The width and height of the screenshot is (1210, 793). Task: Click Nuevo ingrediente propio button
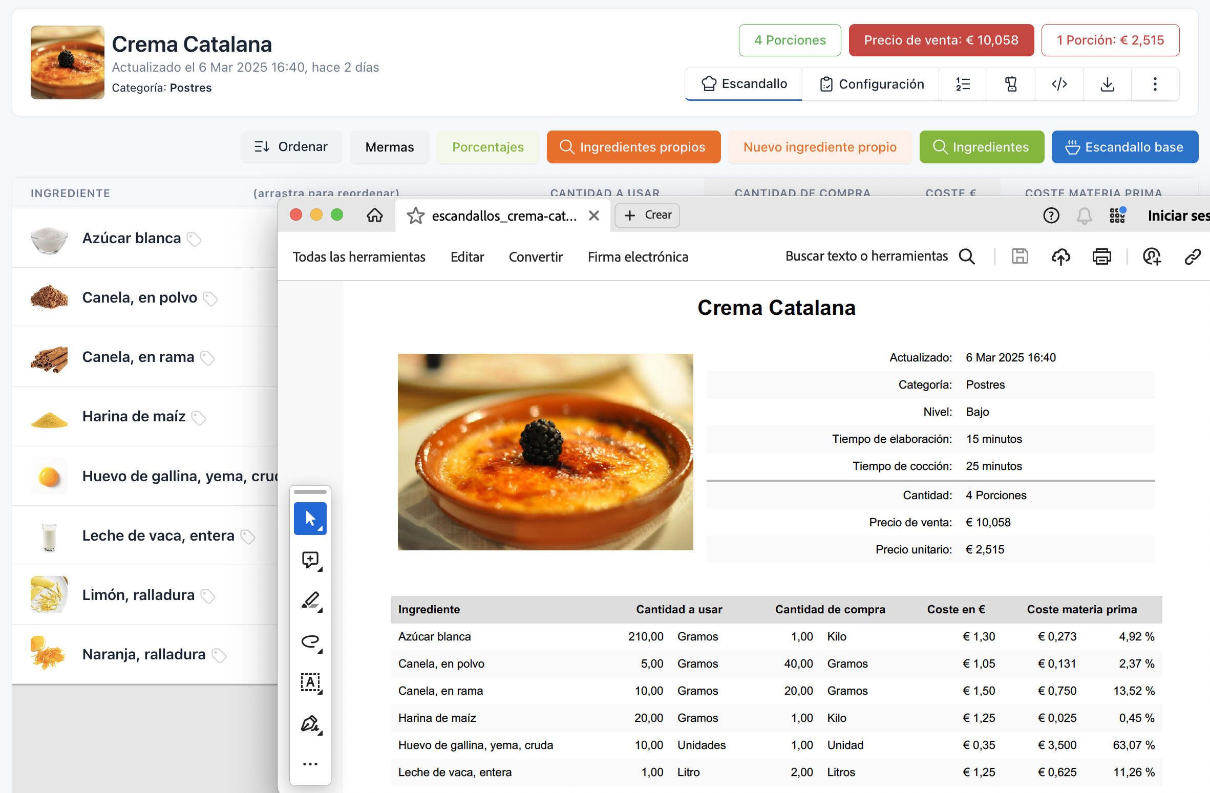pos(820,147)
